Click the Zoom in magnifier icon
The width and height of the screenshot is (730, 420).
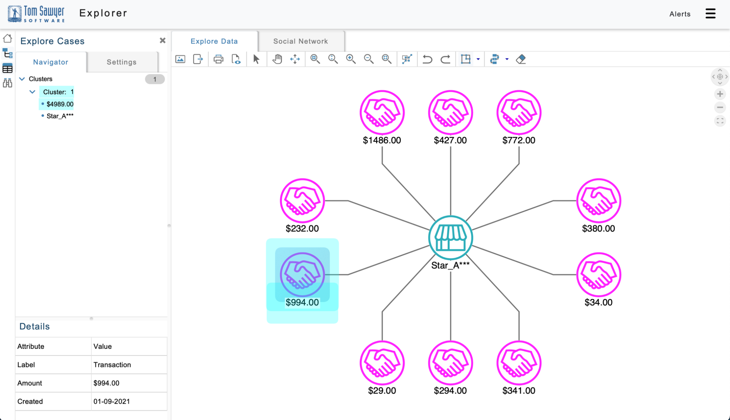click(351, 59)
